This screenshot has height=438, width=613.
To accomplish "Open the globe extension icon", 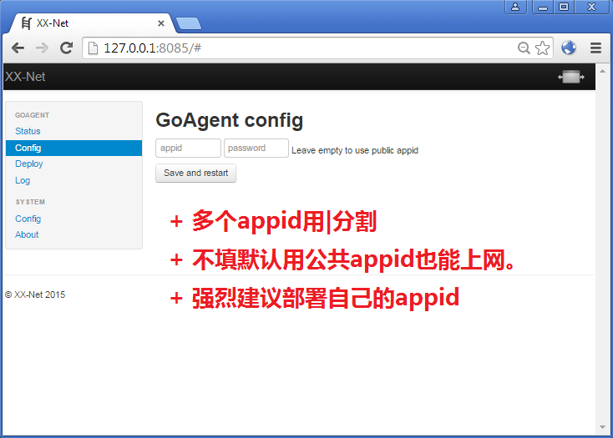I will pos(569,48).
